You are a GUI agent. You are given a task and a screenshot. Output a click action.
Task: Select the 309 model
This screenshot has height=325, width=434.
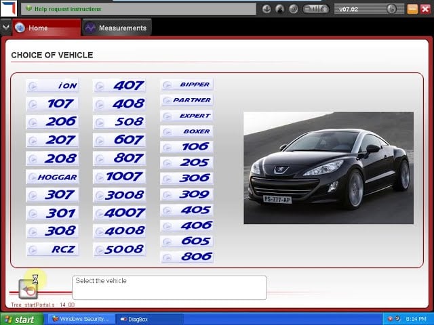click(187, 194)
